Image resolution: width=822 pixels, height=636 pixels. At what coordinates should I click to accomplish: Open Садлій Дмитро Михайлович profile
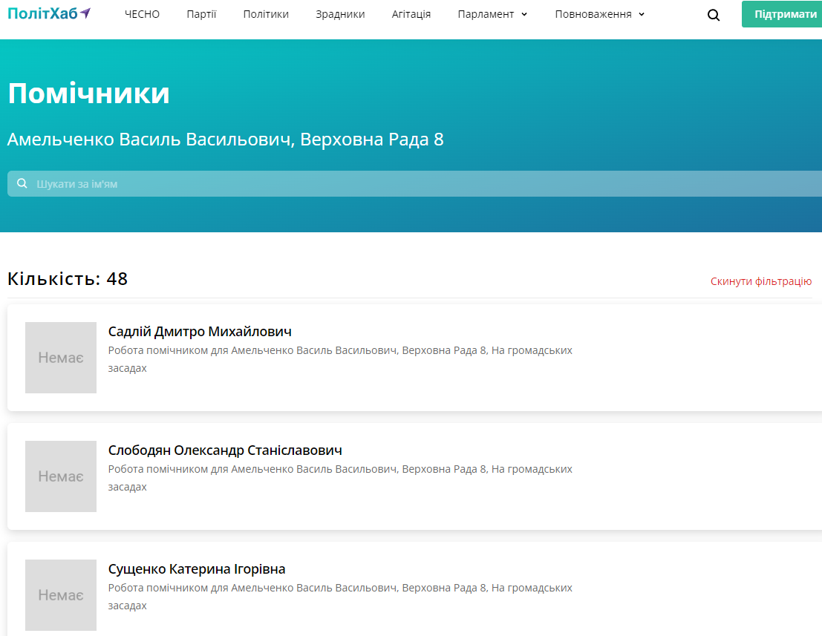pyautogui.click(x=200, y=332)
